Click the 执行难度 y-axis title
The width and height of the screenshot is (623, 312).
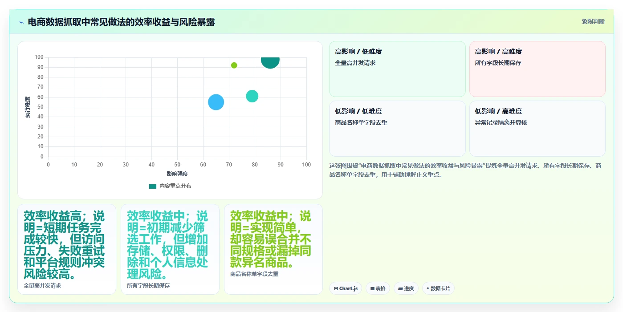tap(28, 107)
